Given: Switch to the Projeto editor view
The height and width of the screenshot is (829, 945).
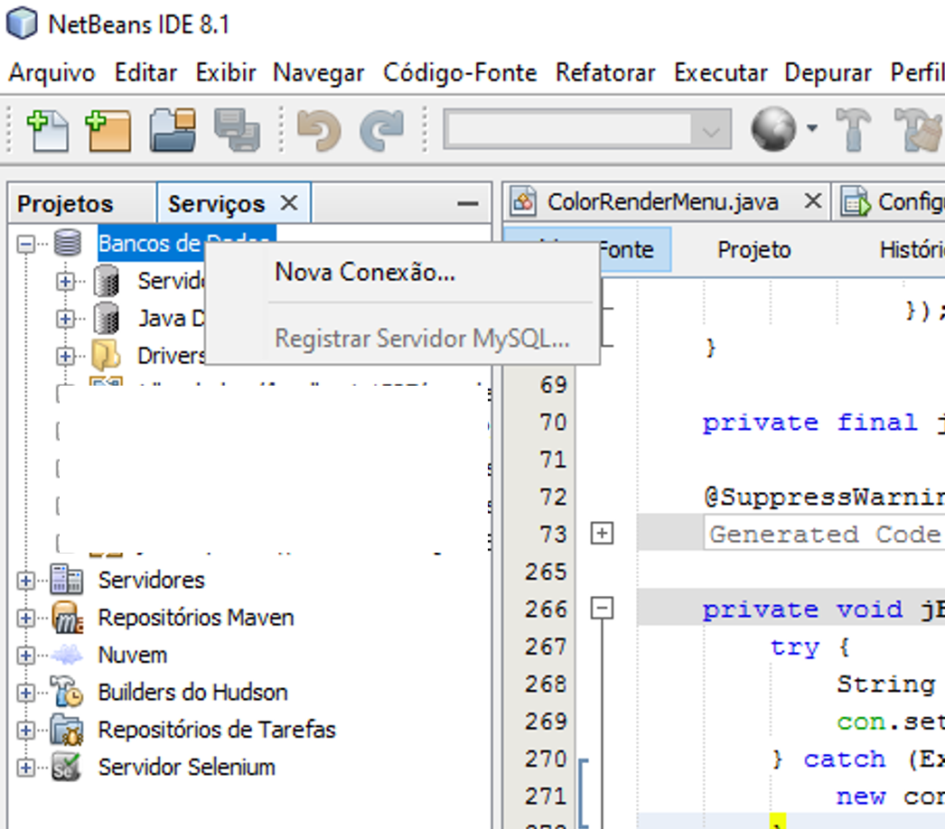Looking at the screenshot, I should tap(754, 249).
